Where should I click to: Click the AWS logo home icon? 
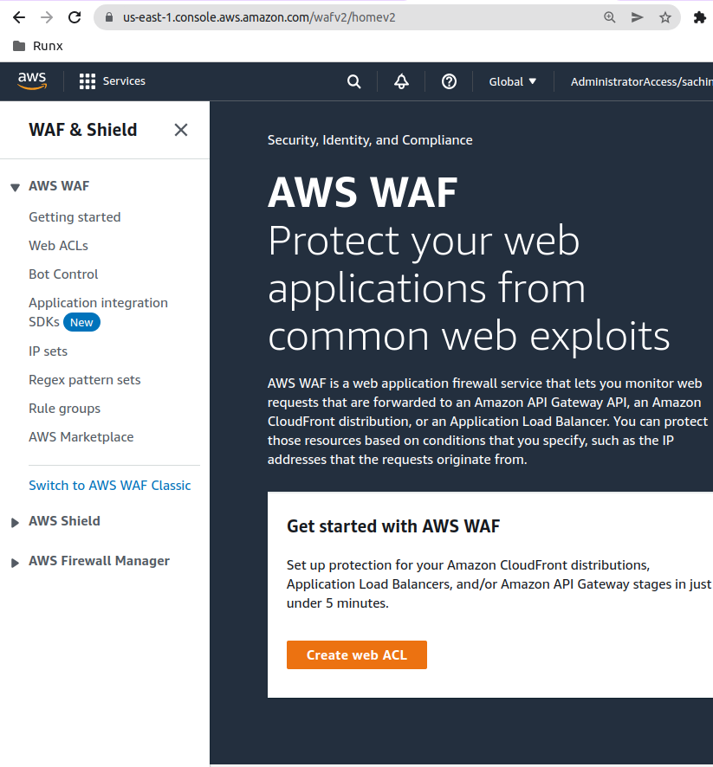point(32,81)
